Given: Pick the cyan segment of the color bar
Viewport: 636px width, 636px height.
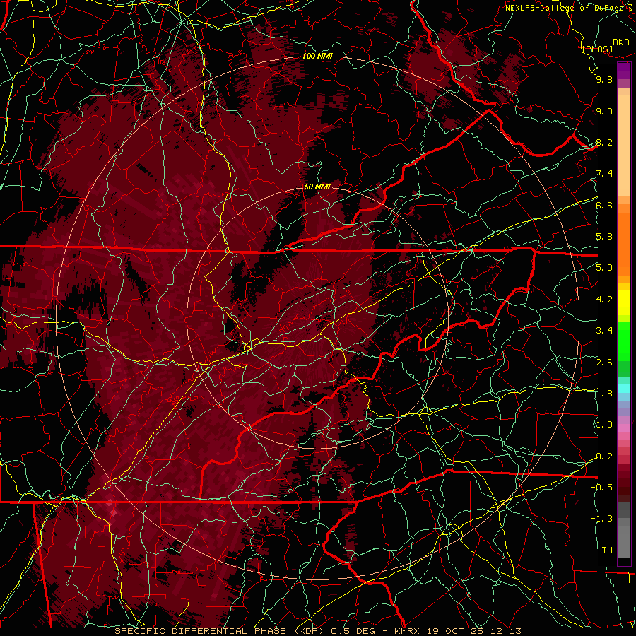Looking at the screenshot, I should click(x=624, y=388).
